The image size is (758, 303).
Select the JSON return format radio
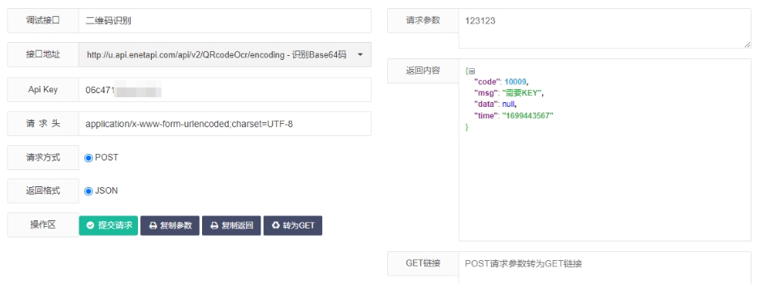[88, 191]
